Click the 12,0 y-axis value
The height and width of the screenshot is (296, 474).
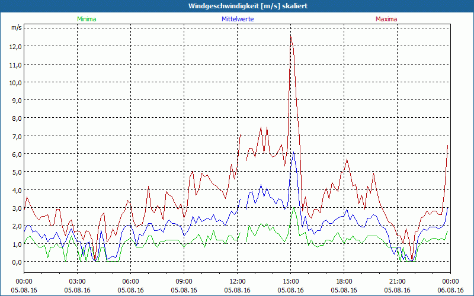point(17,47)
